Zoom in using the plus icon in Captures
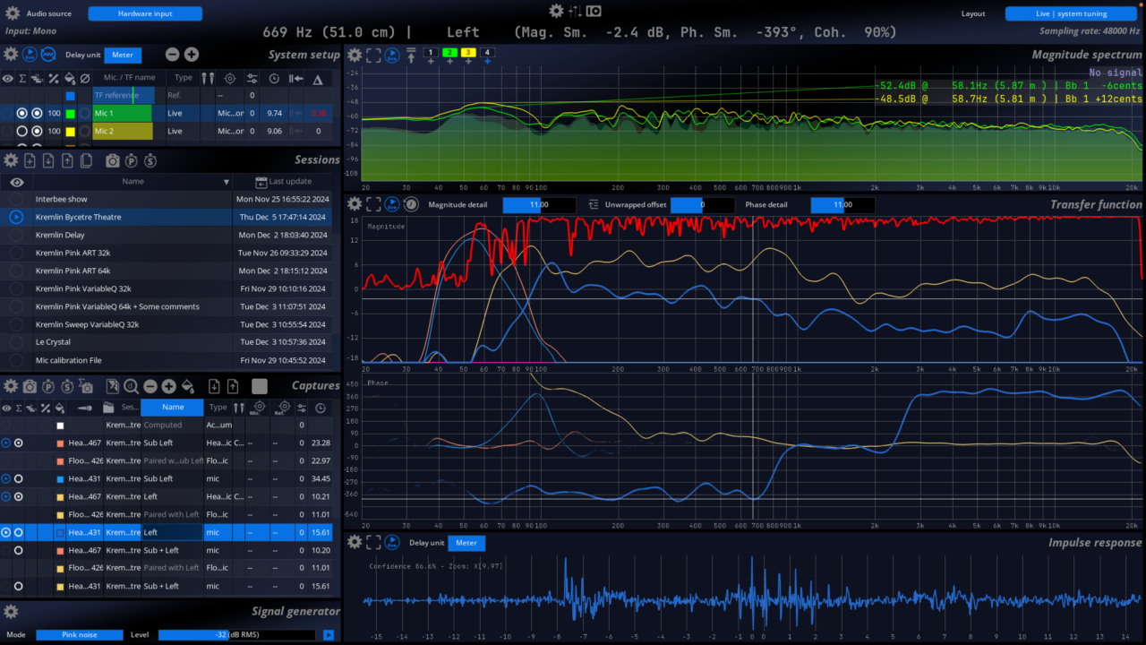The height and width of the screenshot is (645, 1146). coord(168,385)
